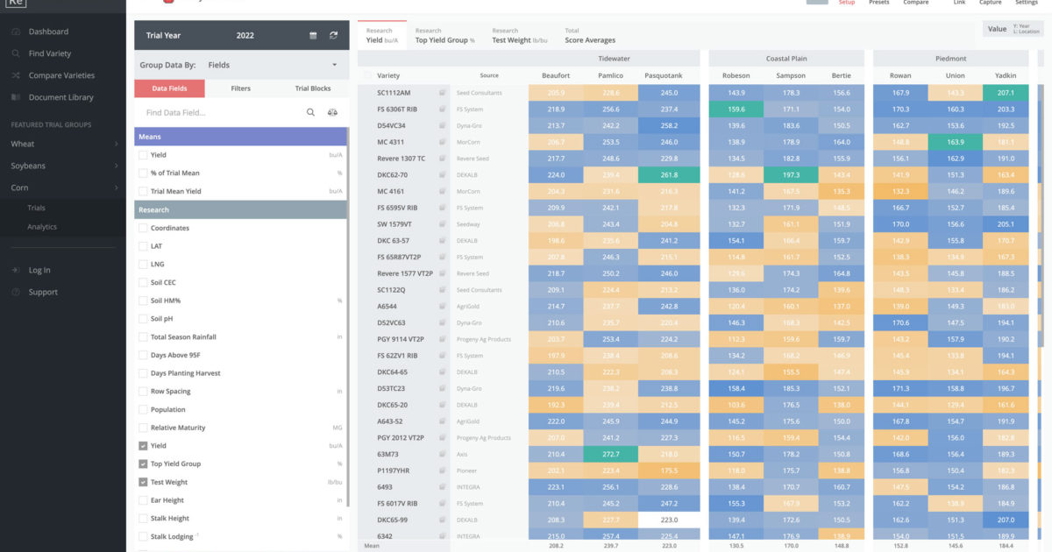Enable the Ear Height checkbox
1052x552 pixels.
pos(142,500)
